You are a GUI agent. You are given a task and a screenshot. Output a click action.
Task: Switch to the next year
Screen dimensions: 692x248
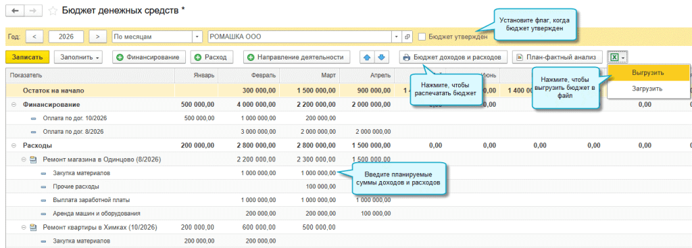tap(98, 36)
